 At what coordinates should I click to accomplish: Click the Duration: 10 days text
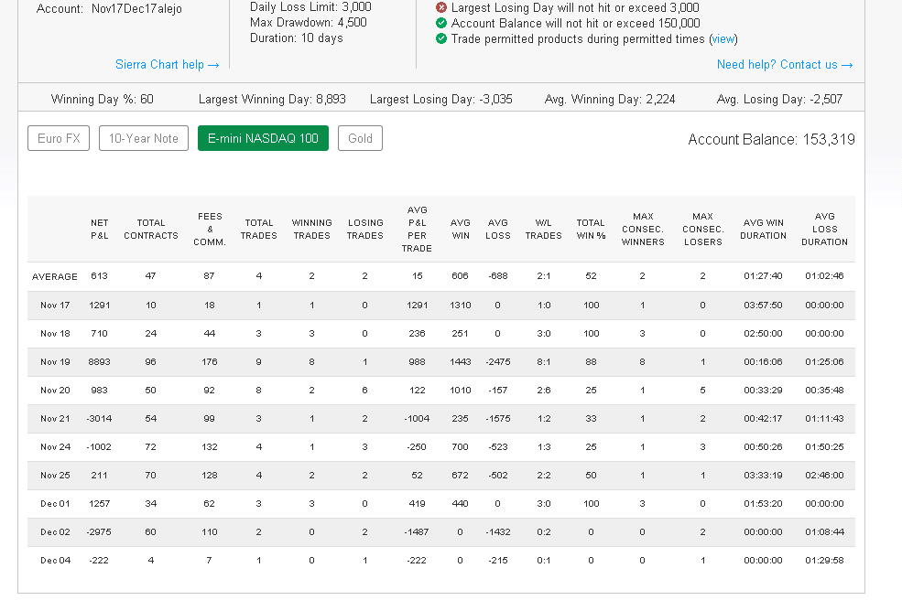coord(297,38)
